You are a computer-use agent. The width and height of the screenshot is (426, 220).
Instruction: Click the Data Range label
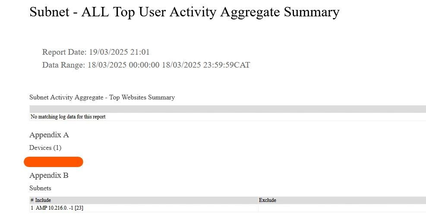(x=63, y=65)
